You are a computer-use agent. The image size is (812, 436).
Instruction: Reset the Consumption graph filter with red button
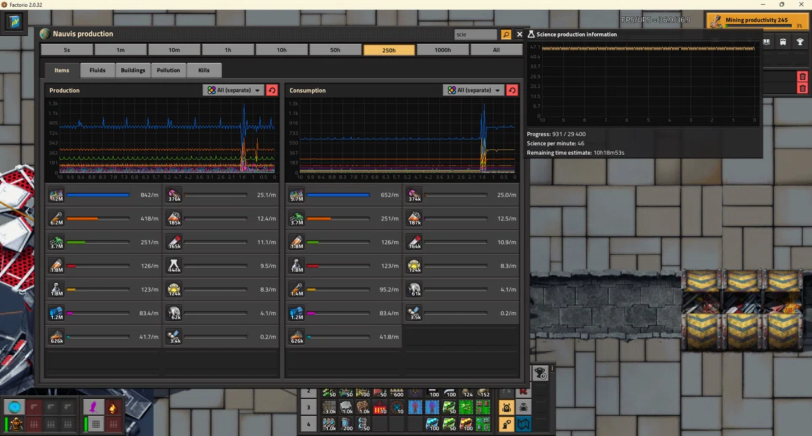(512, 90)
